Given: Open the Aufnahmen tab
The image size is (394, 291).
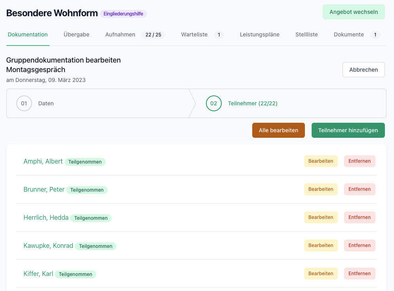Looking at the screenshot, I should coord(135,35).
